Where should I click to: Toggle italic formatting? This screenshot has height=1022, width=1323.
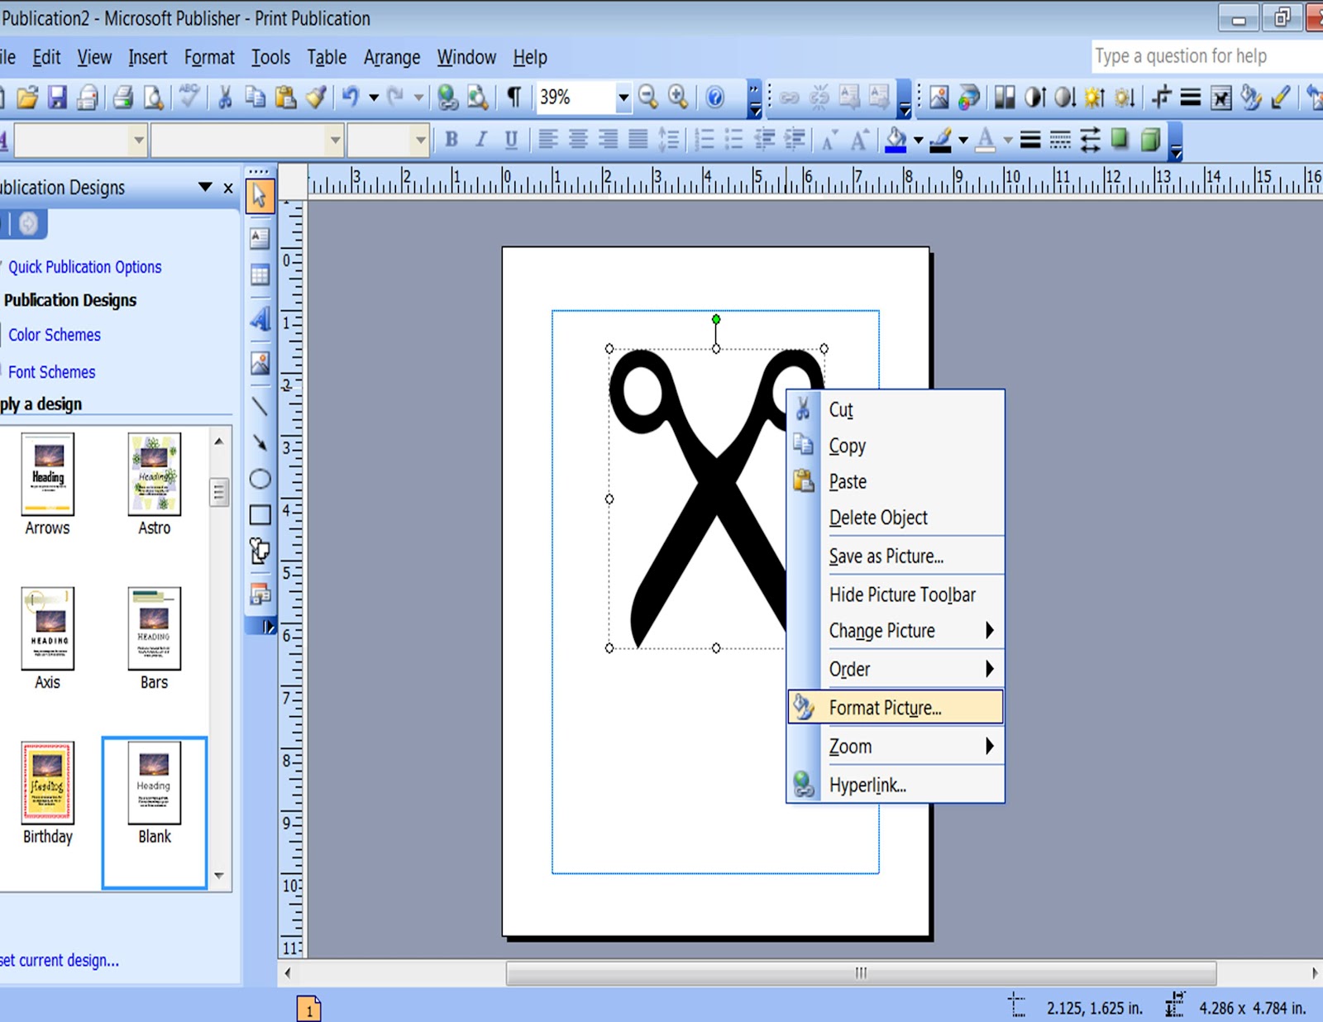point(480,140)
